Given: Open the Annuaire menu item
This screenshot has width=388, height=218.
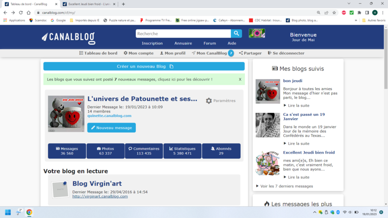Looking at the screenshot, I should pyautogui.click(x=183, y=43).
